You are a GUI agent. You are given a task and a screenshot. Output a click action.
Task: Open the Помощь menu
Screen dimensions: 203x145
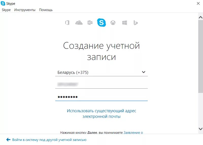pyautogui.click(x=46, y=10)
